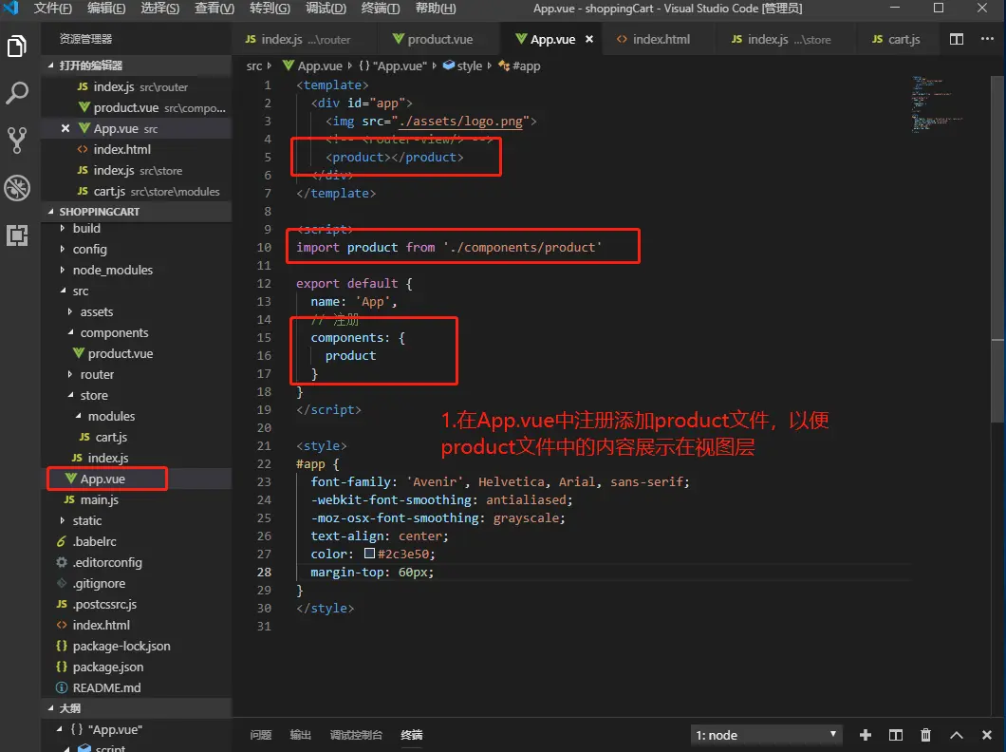Image resolution: width=1006 pixels, height=752 pixels.
Task: Add a new terminal with plus icon
Action: pos(866,735)
